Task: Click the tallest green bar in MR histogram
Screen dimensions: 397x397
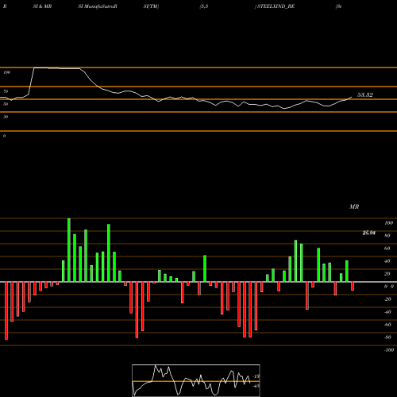Action: point(69,250)
